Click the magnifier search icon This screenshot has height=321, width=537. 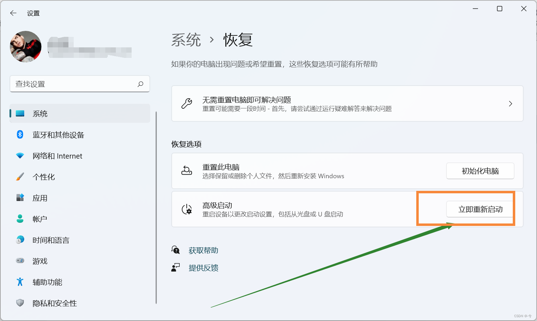(140, 84)
